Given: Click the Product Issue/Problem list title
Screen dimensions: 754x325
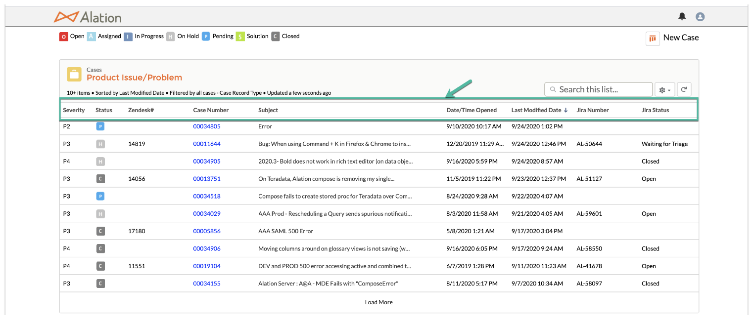Looking at the screenshot, I should click(134, 78).
